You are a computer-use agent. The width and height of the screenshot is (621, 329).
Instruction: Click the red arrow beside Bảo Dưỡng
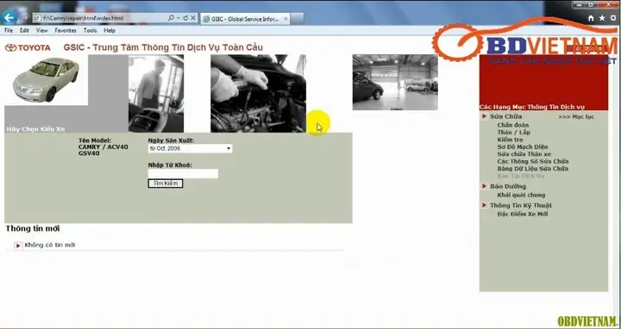point(484,186)
